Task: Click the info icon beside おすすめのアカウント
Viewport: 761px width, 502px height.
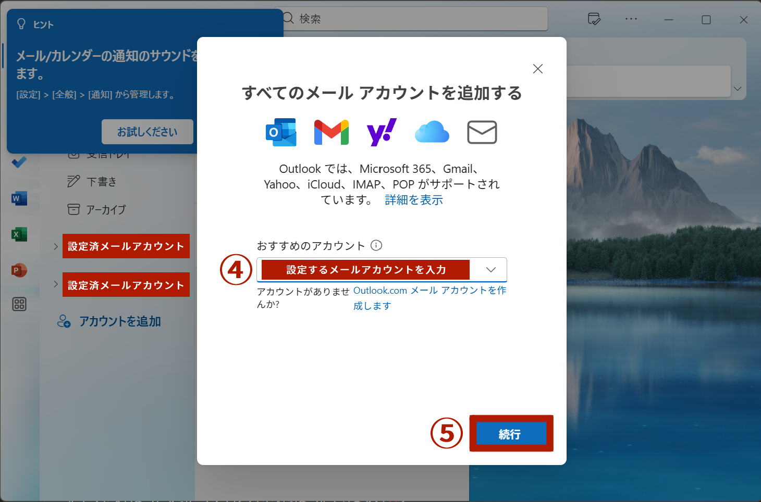Action: 376,245
